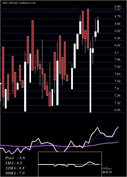This screenshot has height=177, width=127.
Task: Click the 7.12 price axis label
Action: [117, 103]
